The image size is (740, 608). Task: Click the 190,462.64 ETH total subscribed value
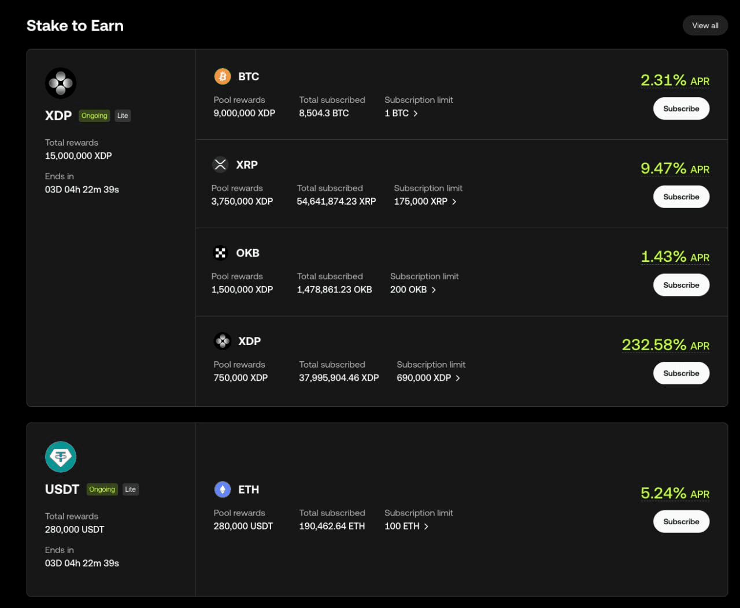pyautogui.click(x=332, y=527)
